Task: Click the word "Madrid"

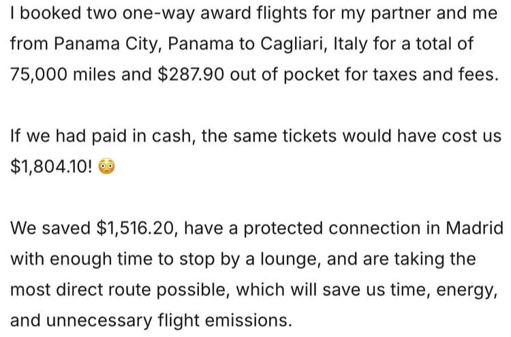Action: coord(473,228)
